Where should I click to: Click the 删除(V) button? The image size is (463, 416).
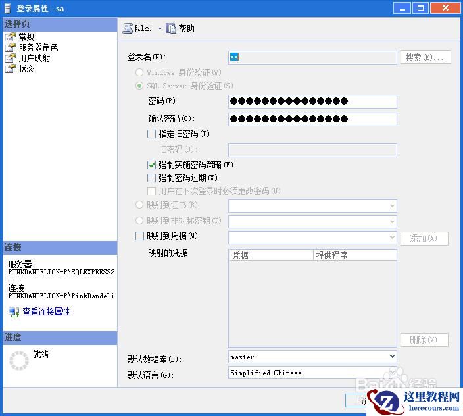click(424, 340)
